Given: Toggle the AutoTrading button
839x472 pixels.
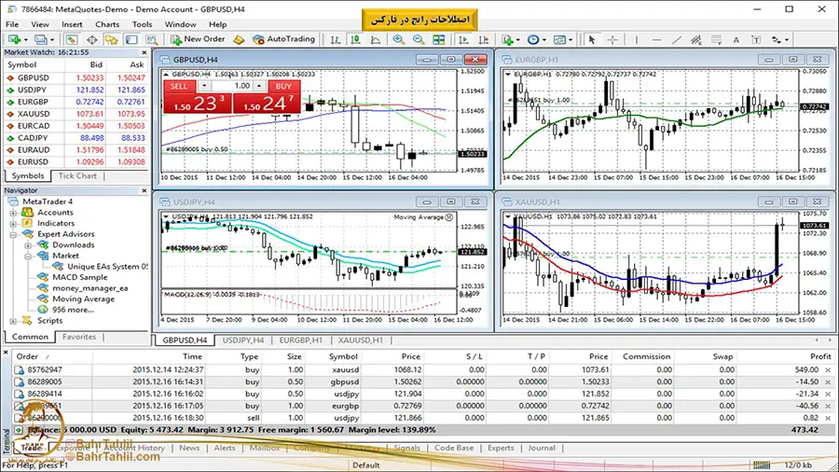Looking at the screenshot, I should [x=282, y=39].
